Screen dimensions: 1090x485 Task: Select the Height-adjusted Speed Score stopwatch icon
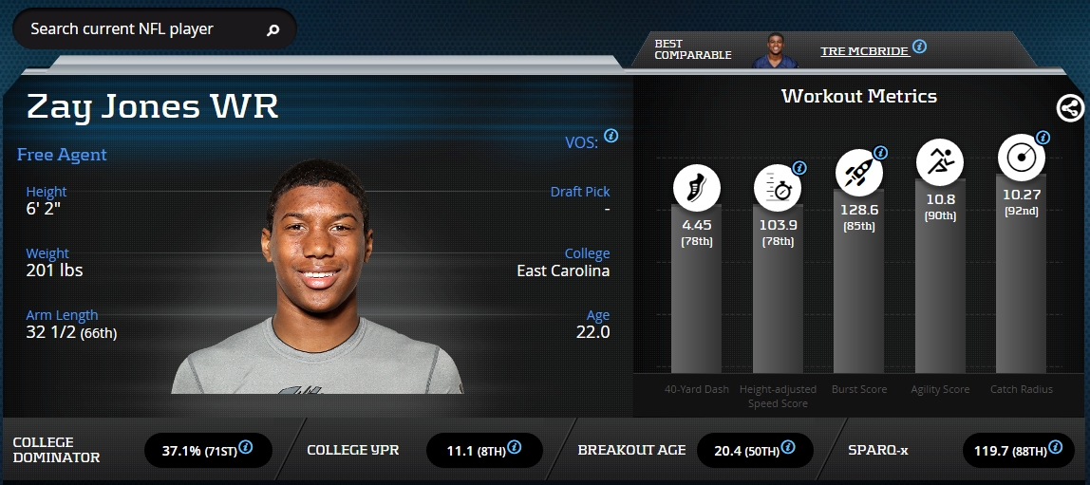click(778, 188)
